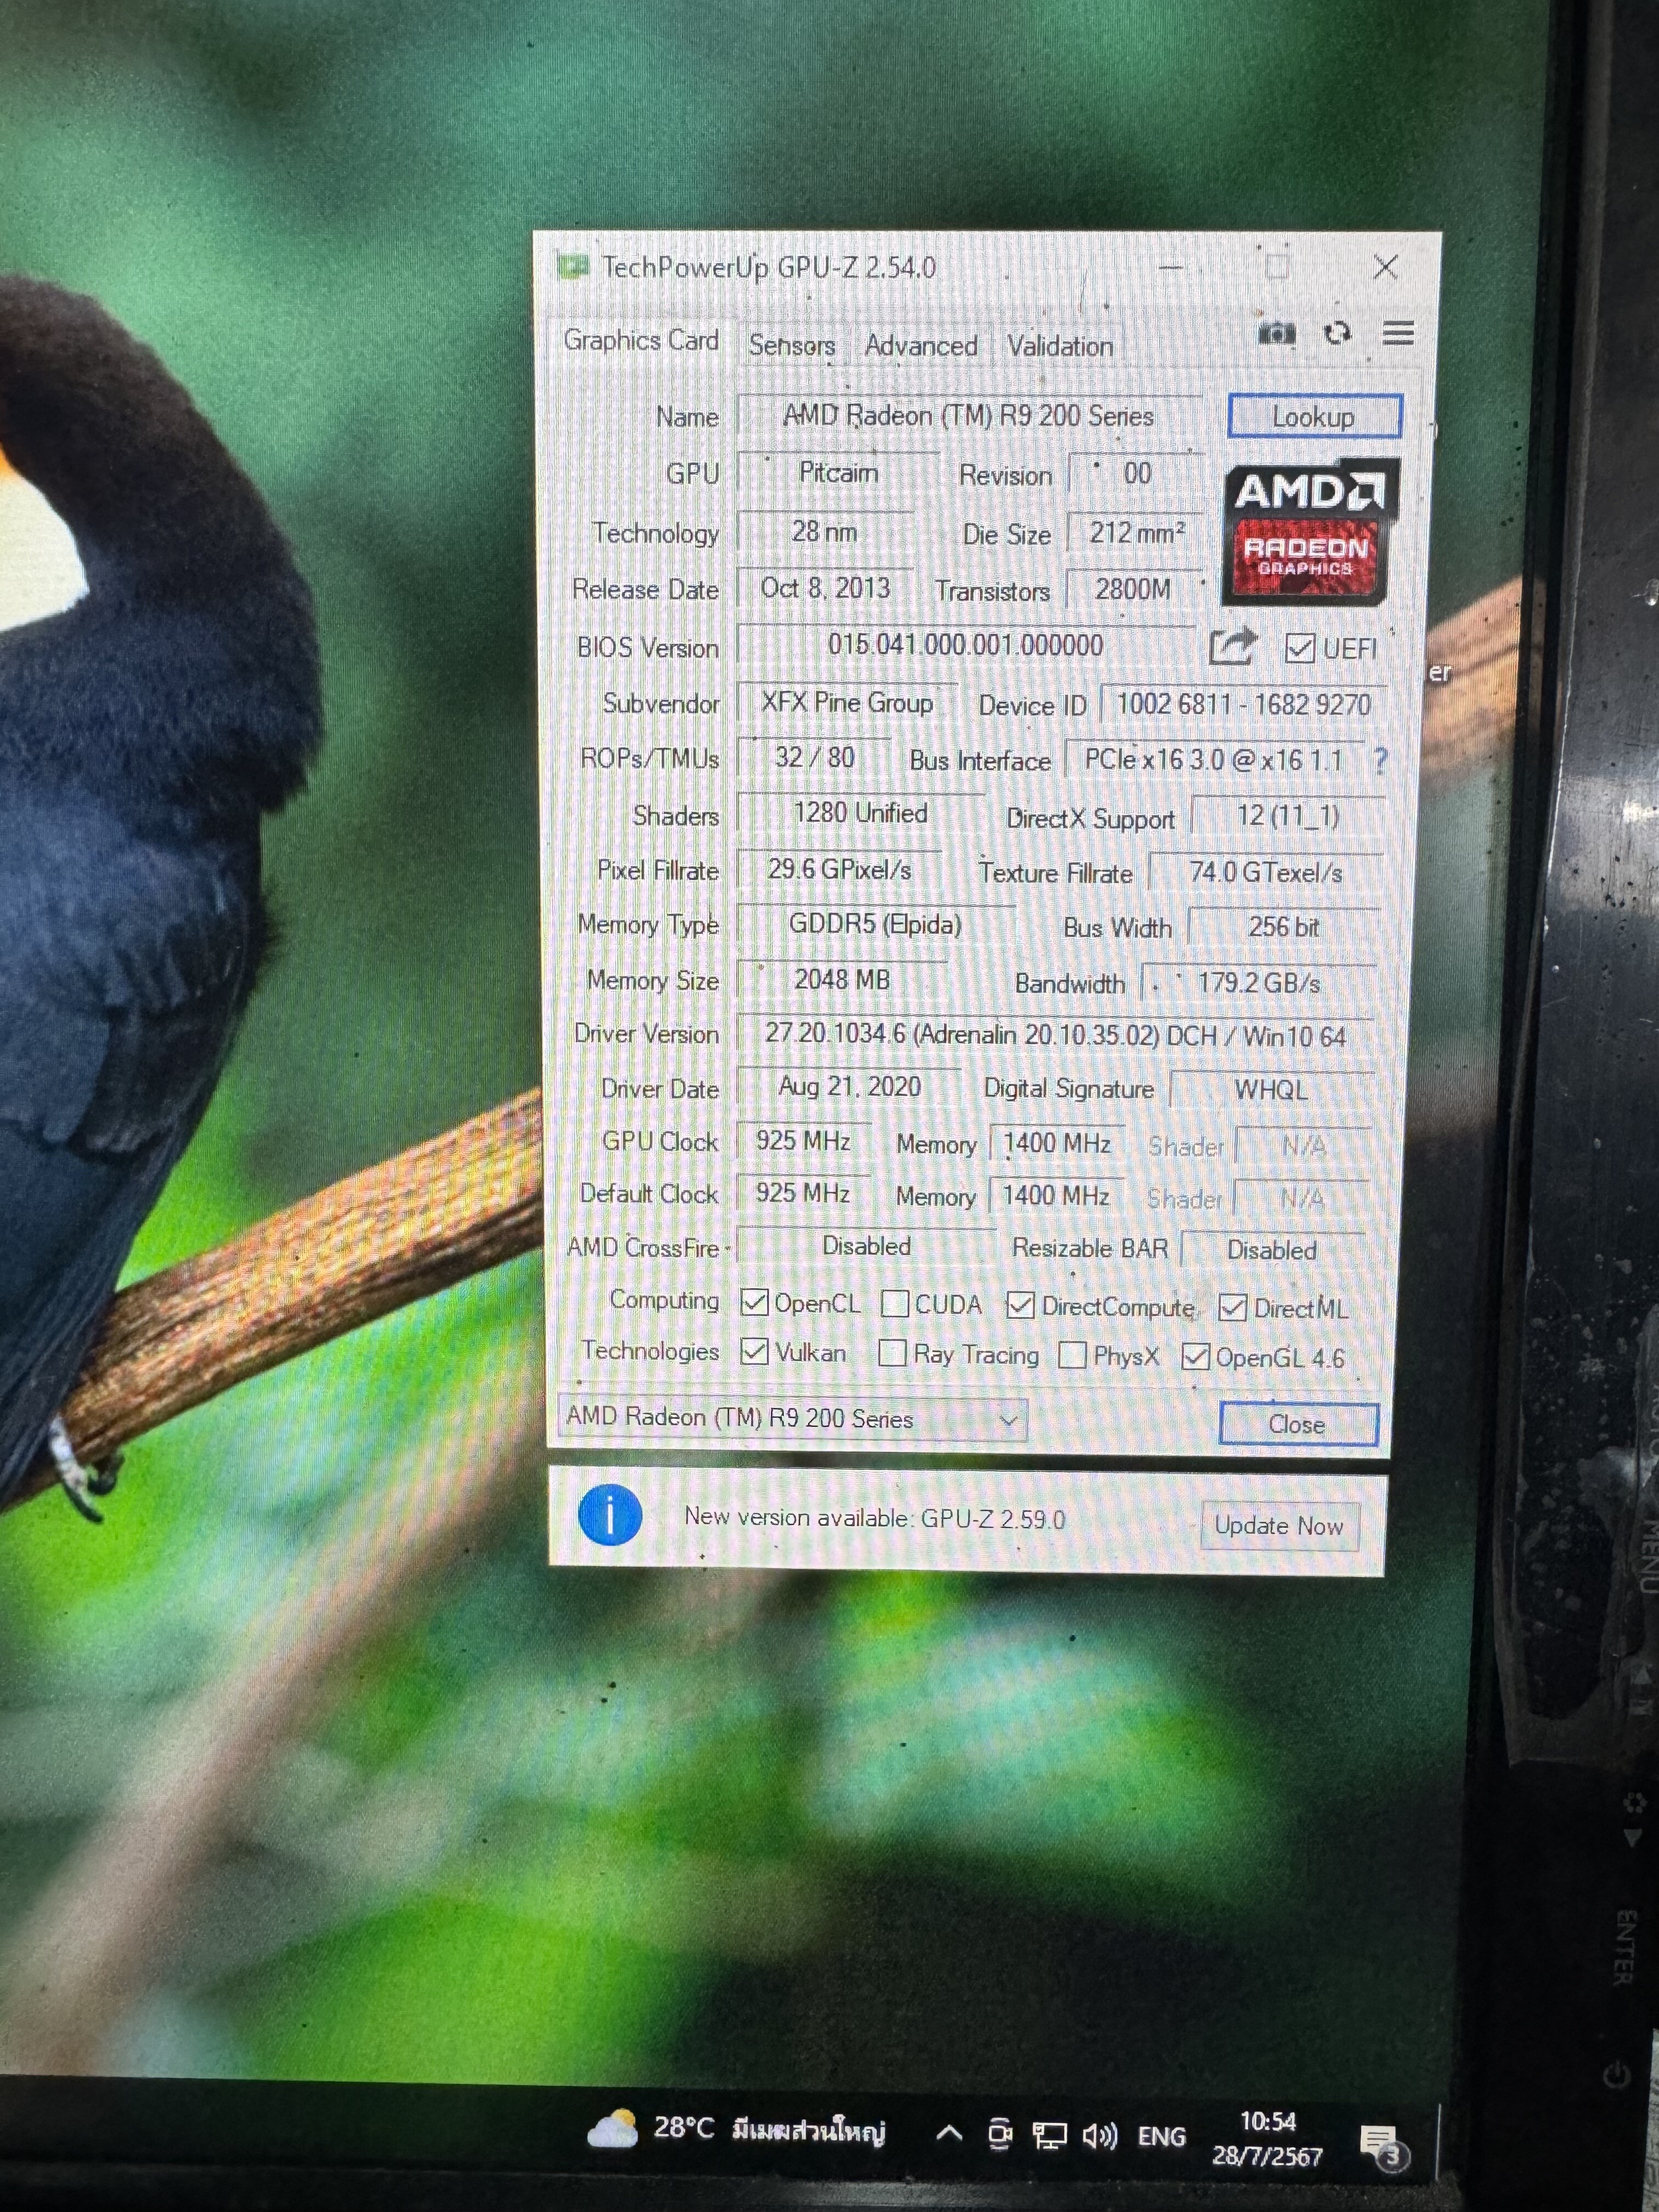Screen dimensions: 1659x2212
Task: Switch ENG input language indicator
Action: click(x=1161, y=2137)
